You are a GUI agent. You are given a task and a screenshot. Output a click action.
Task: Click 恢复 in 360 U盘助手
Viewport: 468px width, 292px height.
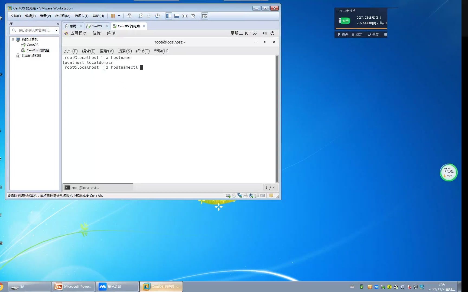(x=373, y=35)
